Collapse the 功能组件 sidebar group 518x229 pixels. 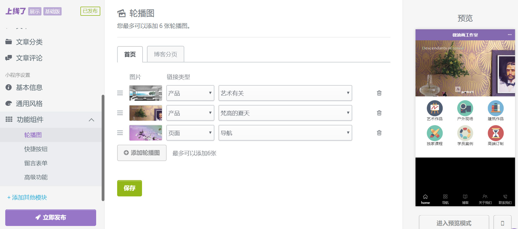[x=91, y=120]
